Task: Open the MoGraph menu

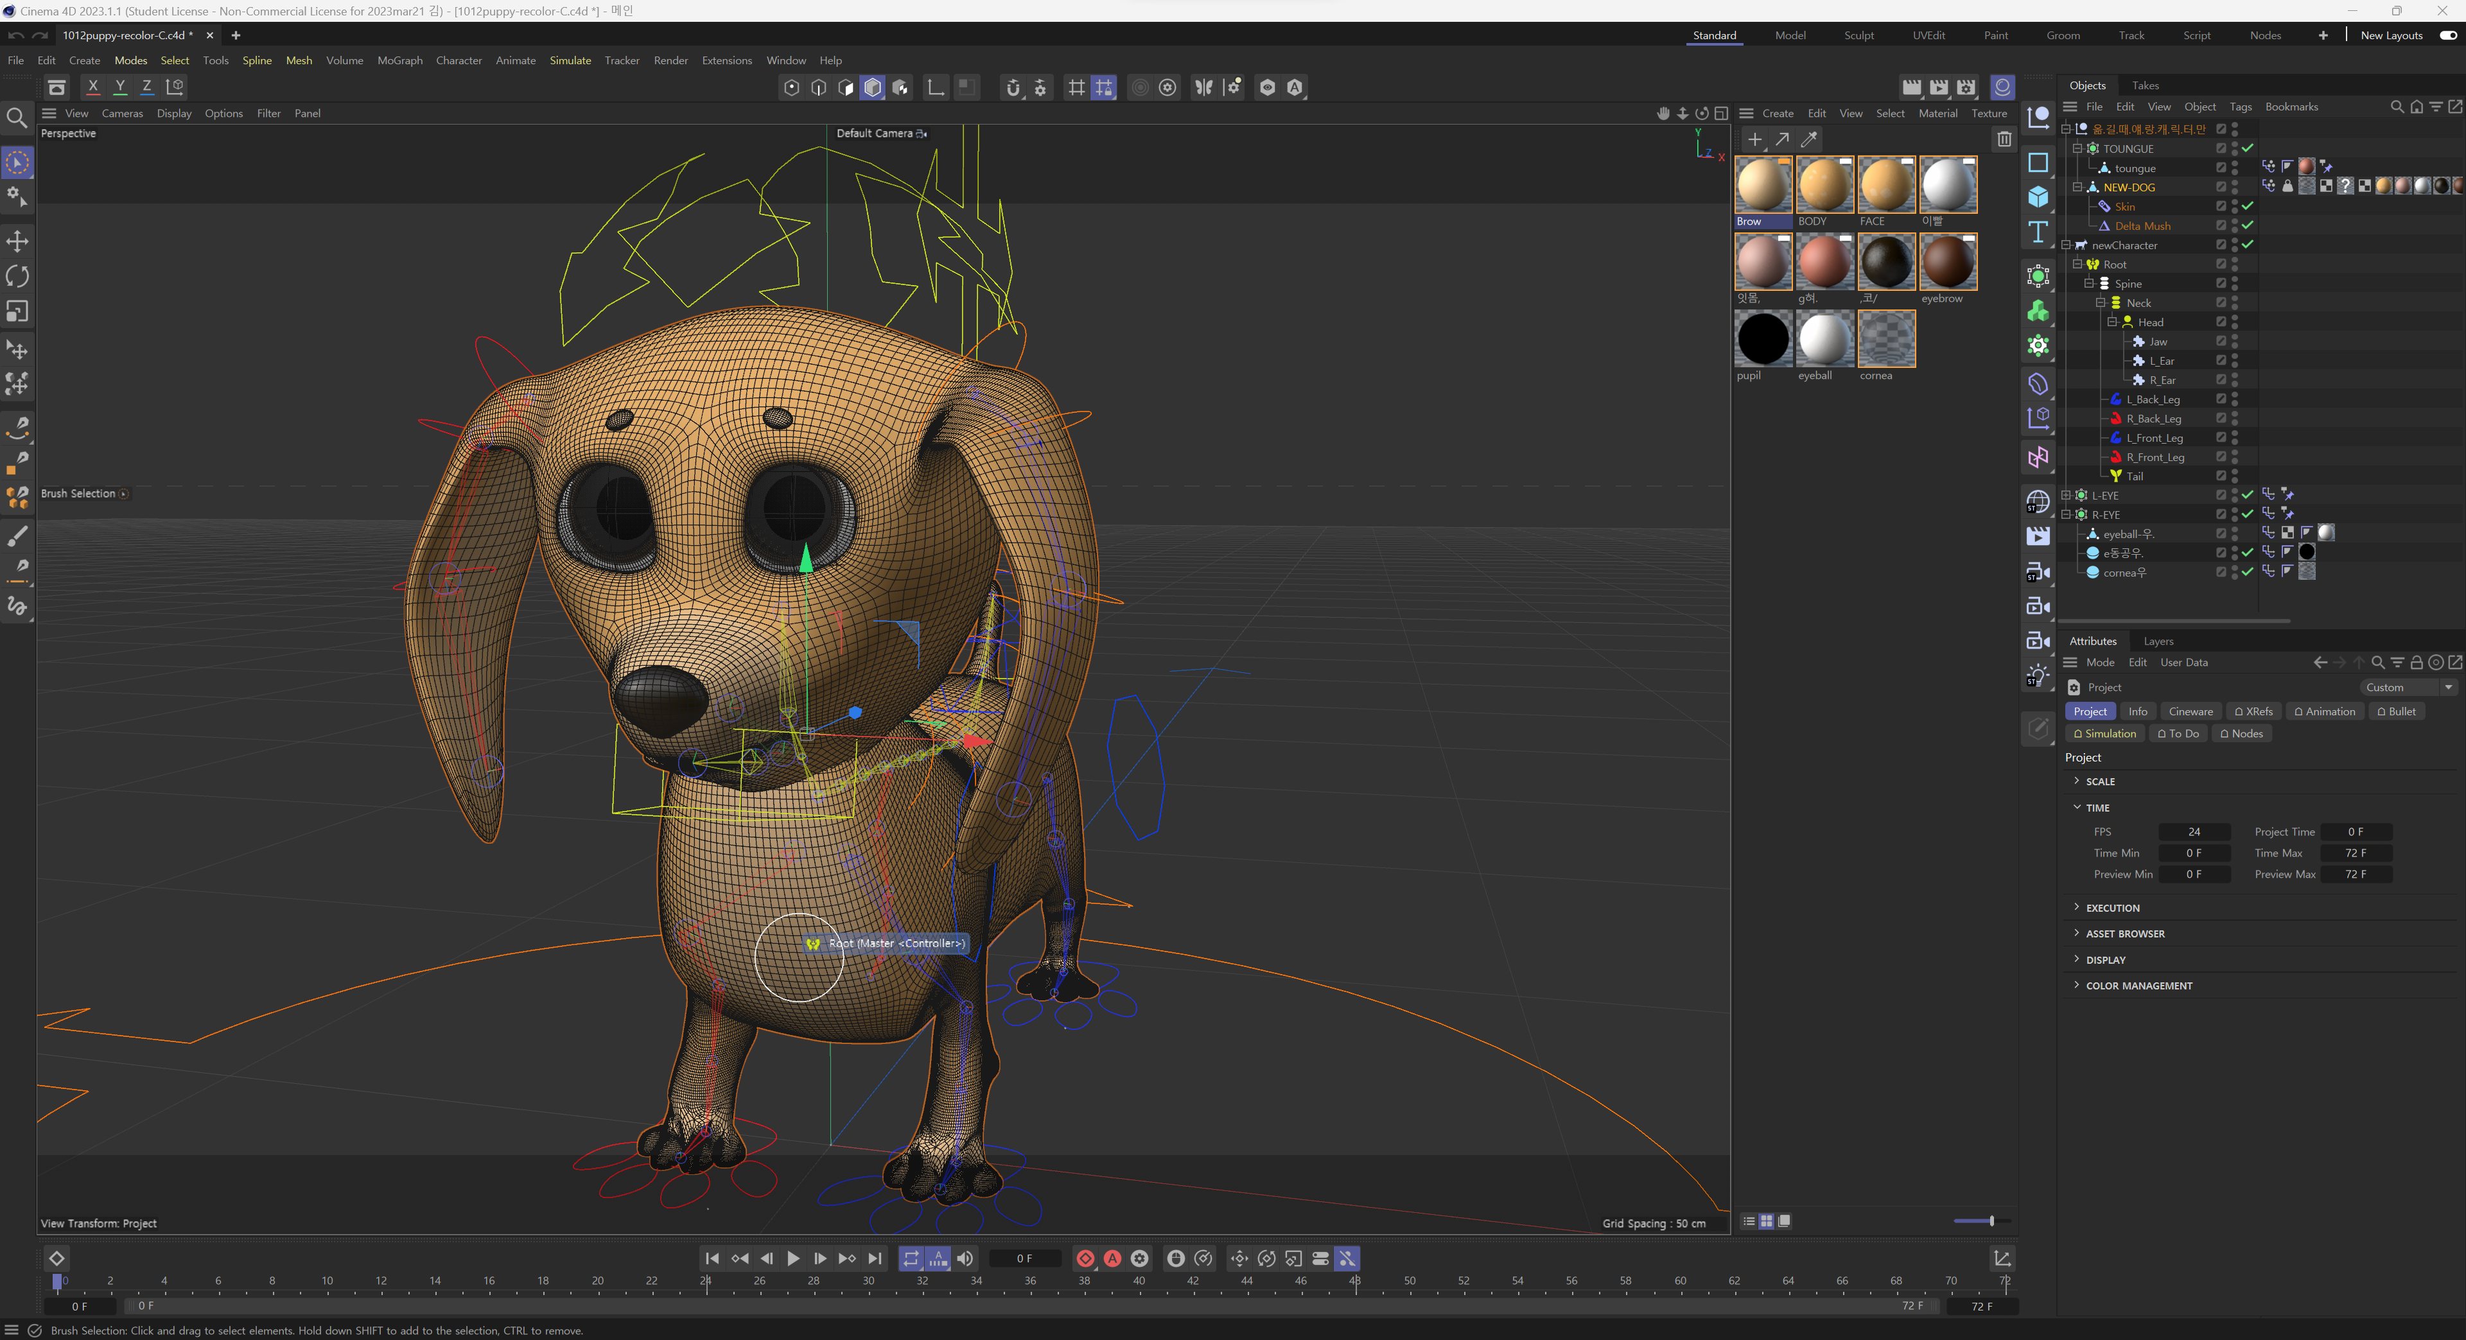Action: click(399, 60)
